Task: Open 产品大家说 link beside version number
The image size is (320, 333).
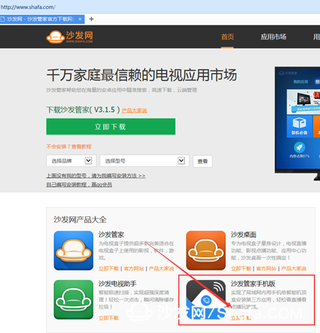Action: click(x=134, y=111)
